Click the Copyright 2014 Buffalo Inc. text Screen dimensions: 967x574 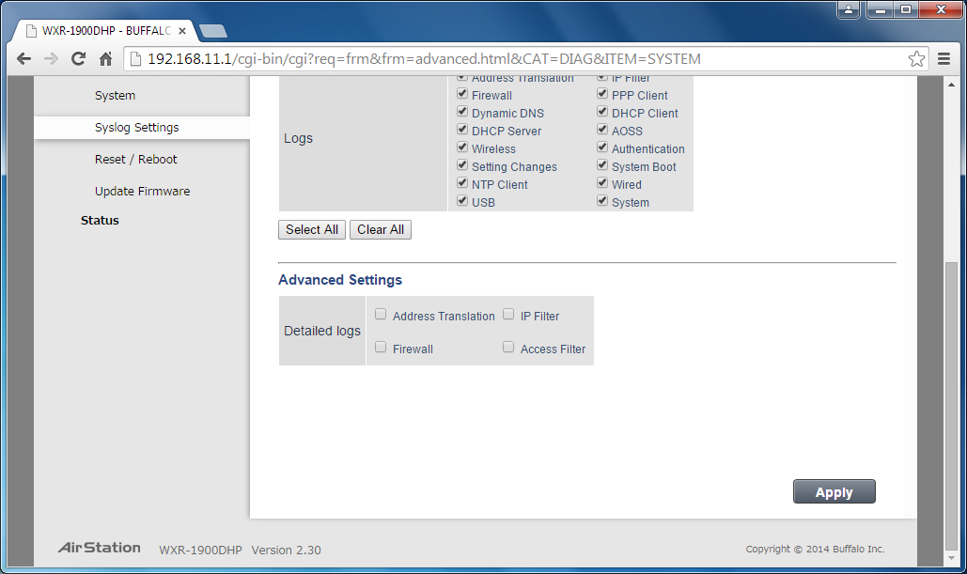(816, 549)
